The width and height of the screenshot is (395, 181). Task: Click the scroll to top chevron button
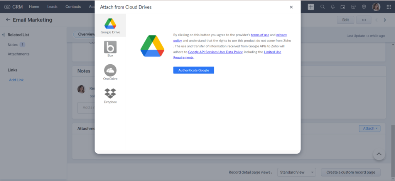(x=379, y=154)
